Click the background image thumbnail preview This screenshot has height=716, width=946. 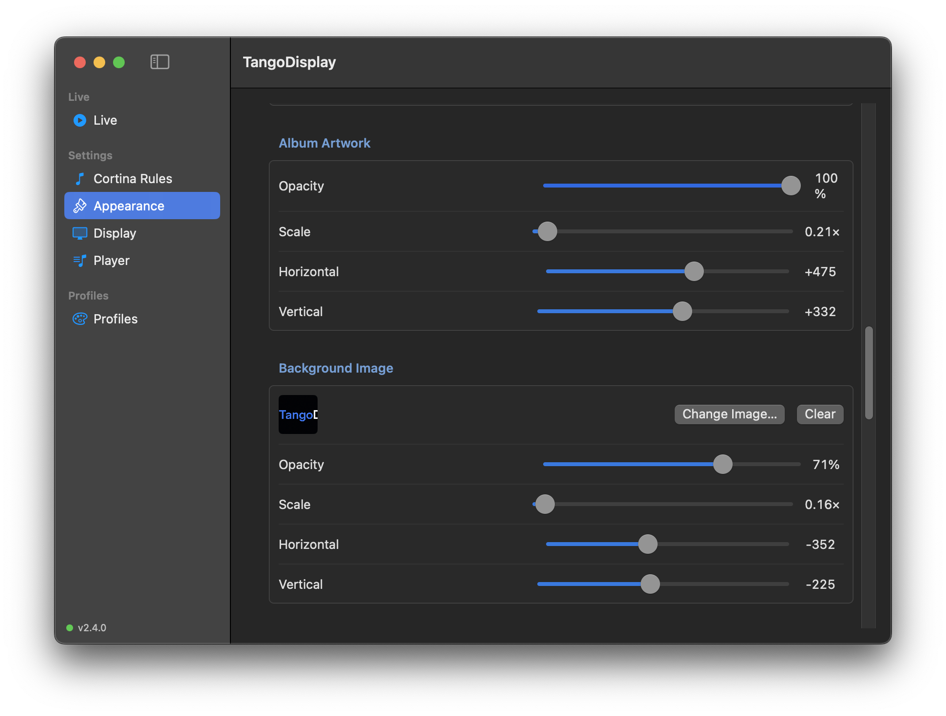click(298, 415)
